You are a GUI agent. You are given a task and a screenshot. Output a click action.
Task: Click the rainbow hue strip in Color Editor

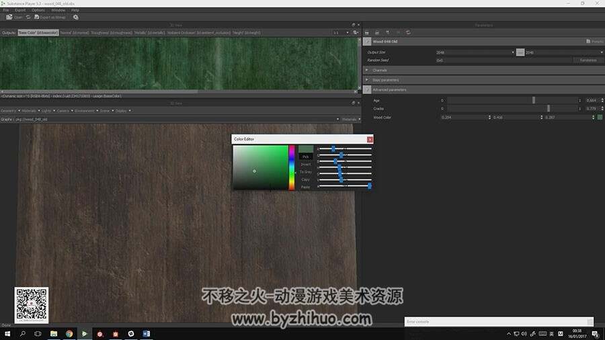click(292, 167)
